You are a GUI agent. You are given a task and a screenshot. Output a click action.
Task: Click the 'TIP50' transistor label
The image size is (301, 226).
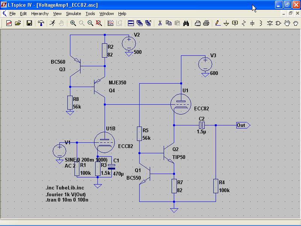click(x=179, y=157)
